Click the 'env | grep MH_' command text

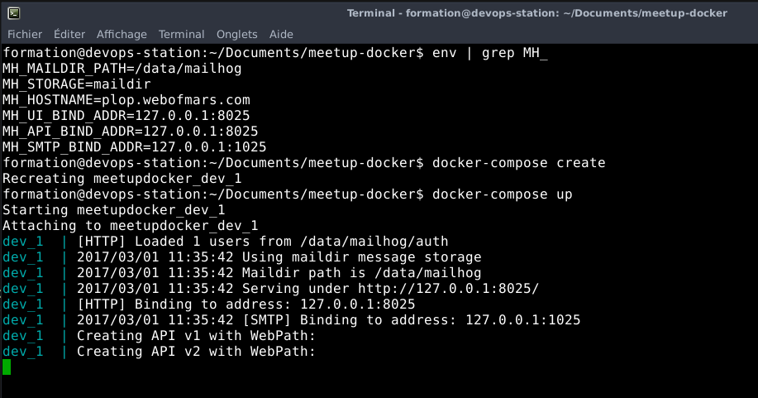489,52
